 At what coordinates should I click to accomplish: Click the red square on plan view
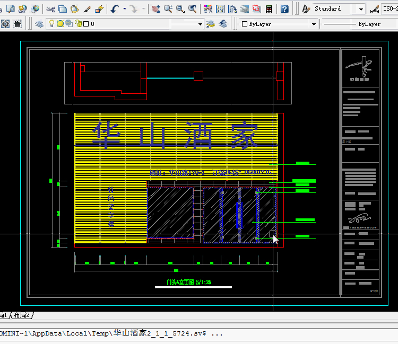tap(198, 76)
